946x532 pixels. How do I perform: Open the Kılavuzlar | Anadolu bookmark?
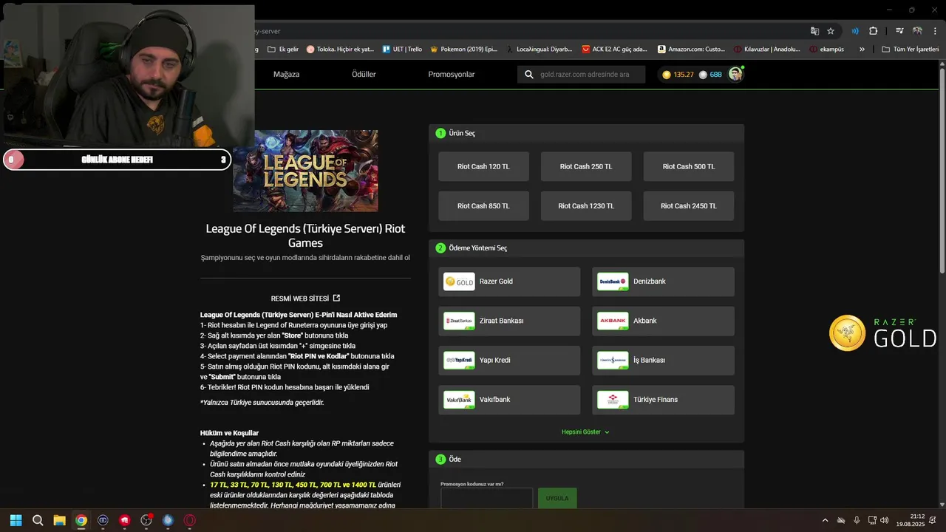[x=767, y=50]
